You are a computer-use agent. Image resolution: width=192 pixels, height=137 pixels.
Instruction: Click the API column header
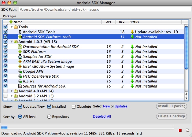[x=109, y=22]
